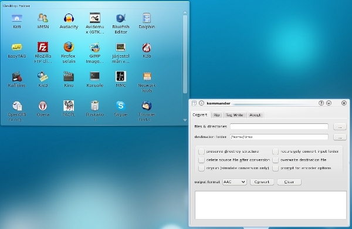Launch K3b disc burner icon
Image resolution: width=352 pixels, height=229 pixels.
pyautogui.click(x=147, y=47)
